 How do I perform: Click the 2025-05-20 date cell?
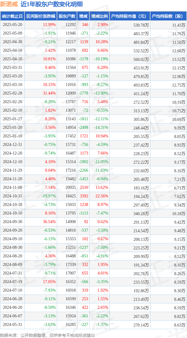click(12, 25)
